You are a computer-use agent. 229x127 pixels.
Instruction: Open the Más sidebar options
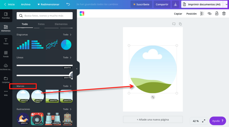point(6,93)
